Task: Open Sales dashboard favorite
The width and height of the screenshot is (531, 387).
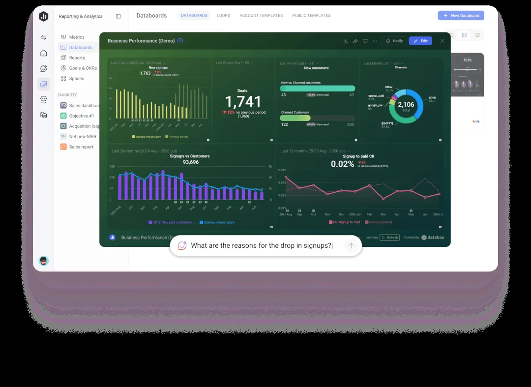Action: [x=79, y=106]
